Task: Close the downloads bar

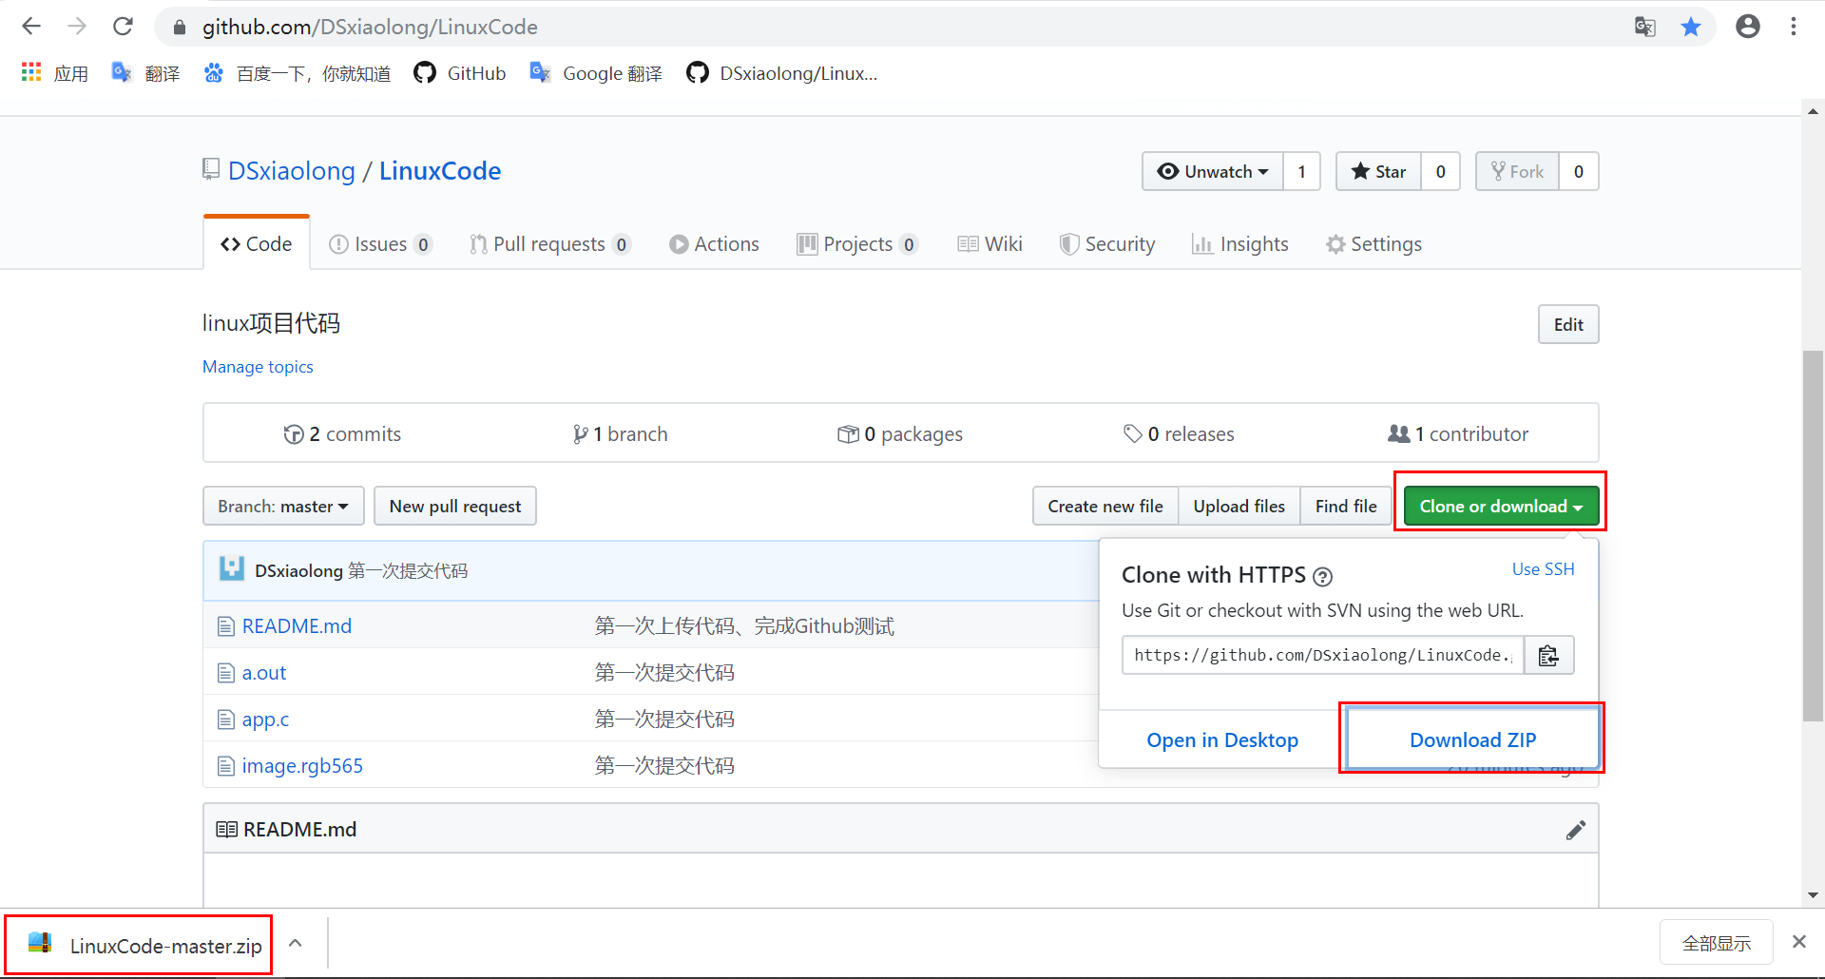Action: click(x=1799, y=942)
